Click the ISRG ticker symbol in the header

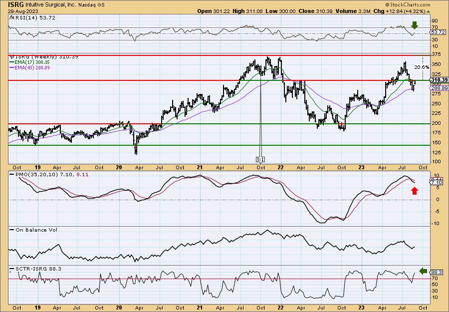click(x=16, y=4)
